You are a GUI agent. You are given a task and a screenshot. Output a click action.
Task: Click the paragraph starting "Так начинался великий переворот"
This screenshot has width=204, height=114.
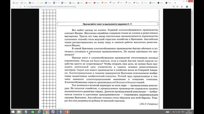[111, 93]
